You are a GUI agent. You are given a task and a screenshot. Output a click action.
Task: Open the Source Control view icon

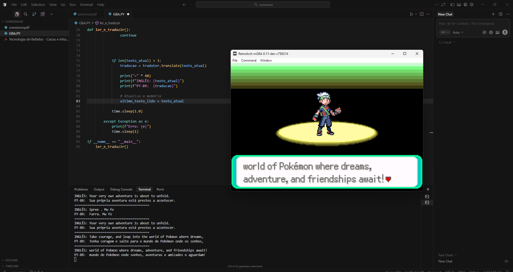(34, 14)
